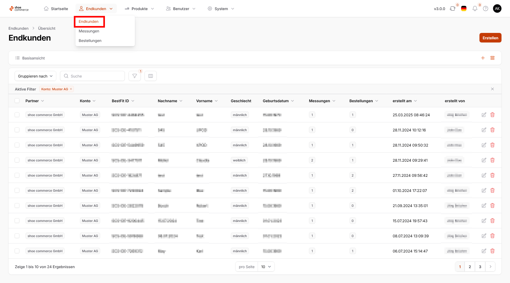Click the Erstellen button
The height and width of the screenshot is (283, 510).
[x=490, y=38]
